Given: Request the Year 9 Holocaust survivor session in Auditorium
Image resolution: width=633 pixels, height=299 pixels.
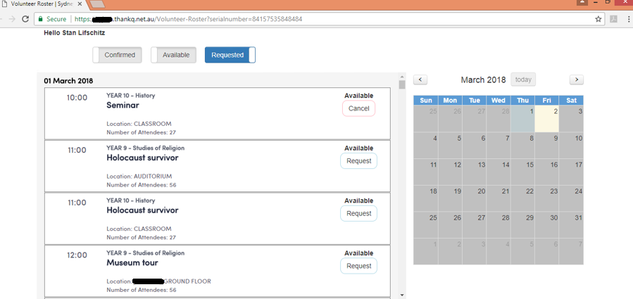Looking at the screenshot, I should pos(358,161).
